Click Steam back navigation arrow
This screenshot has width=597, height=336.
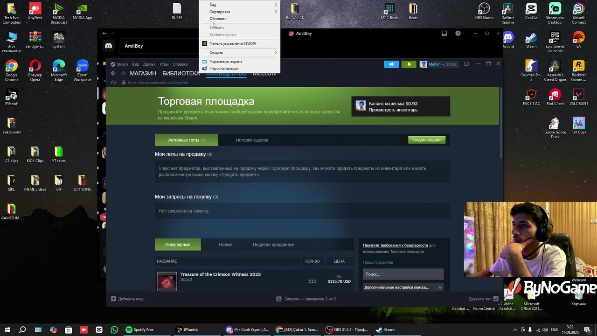113,73
